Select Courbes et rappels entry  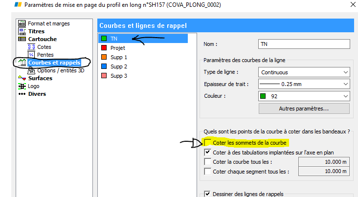click(x=54, y=63)
